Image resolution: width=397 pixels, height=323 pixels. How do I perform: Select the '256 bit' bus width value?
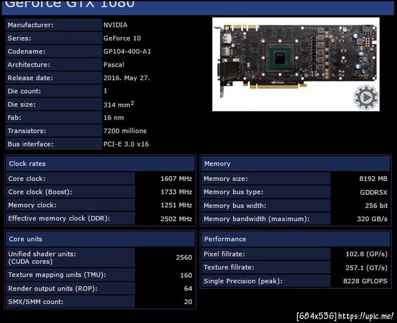pyautogui.click(x=376, y=205)
